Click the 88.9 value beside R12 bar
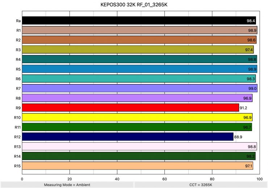The height and width of the screenshot is (188, 268). tap(238, 137)
